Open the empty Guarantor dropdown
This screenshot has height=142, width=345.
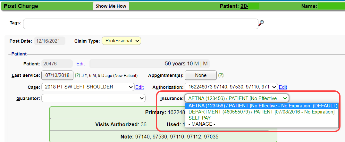94,98
